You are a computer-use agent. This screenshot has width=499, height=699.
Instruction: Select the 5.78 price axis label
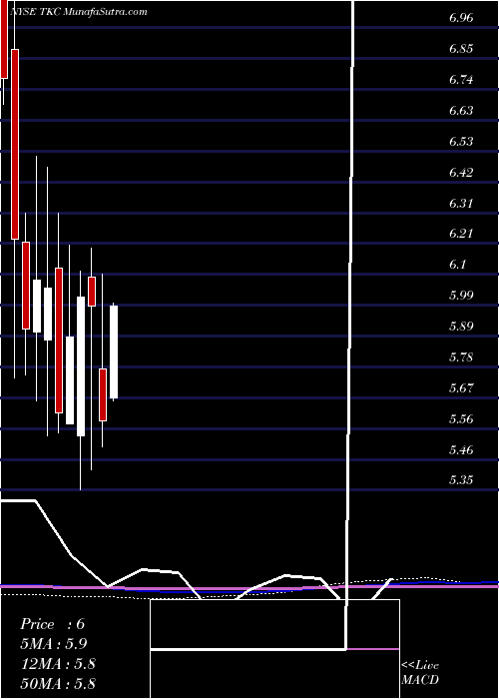coord(461,357)
